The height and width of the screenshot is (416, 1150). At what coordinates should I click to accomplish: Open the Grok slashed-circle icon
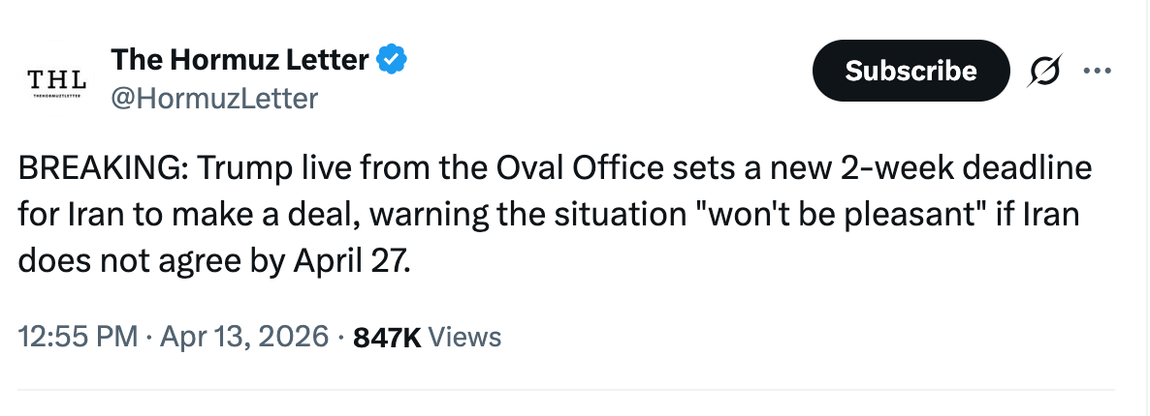pos(1044,72)
